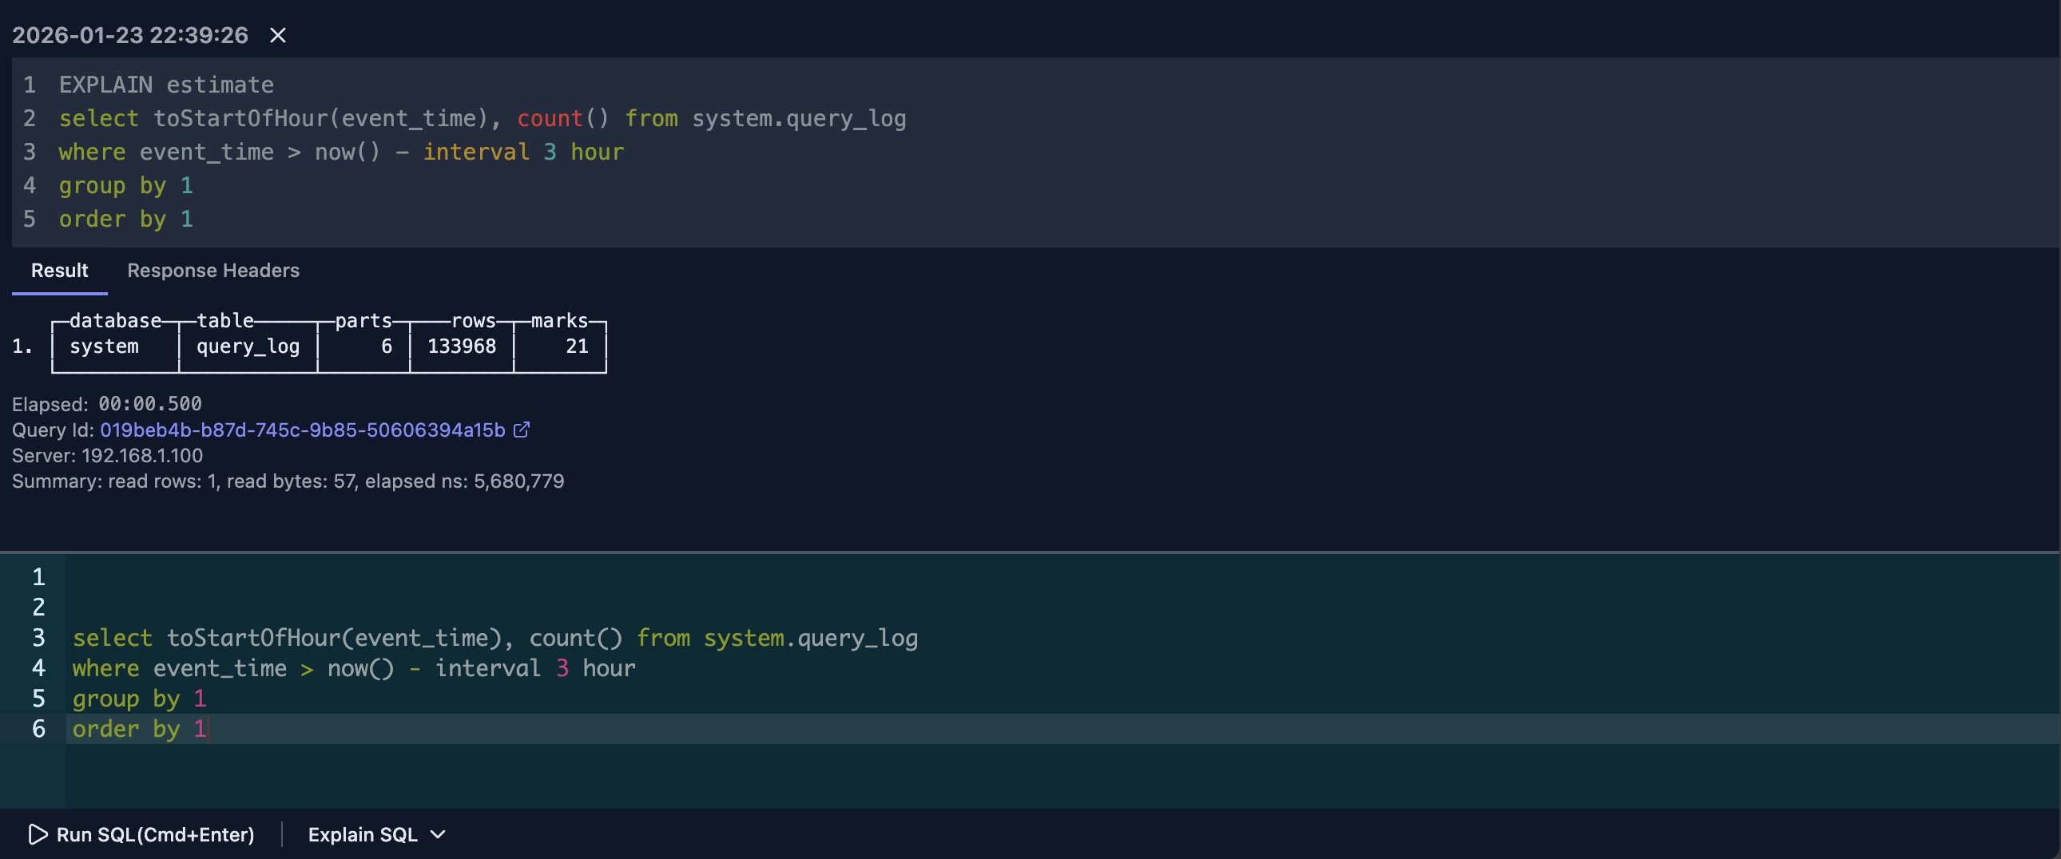Click the Server 192.168.1.100 text
2061x859 pixels.
pyautogui.click(x=107, y=456)
